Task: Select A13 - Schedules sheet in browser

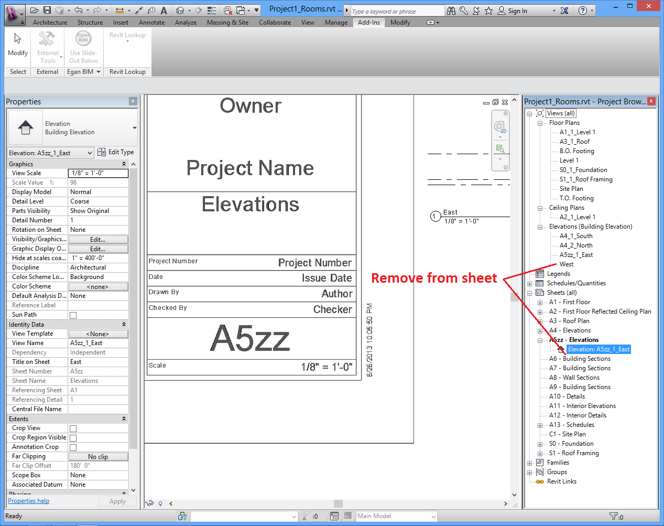Action: [571, 425]
